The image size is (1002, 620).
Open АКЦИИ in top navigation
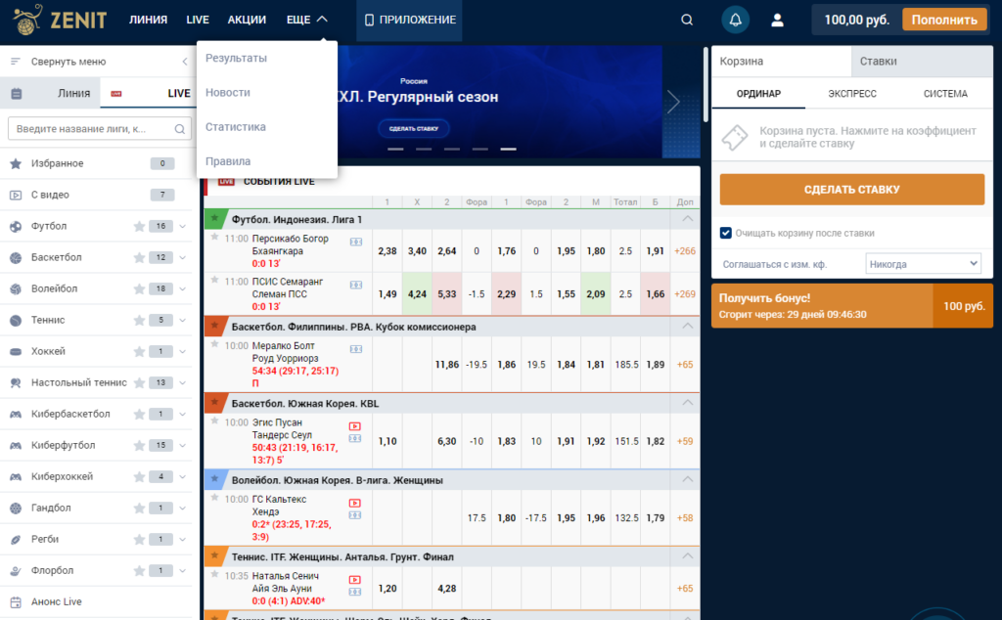pyautogui.click(x=247, y=20)
